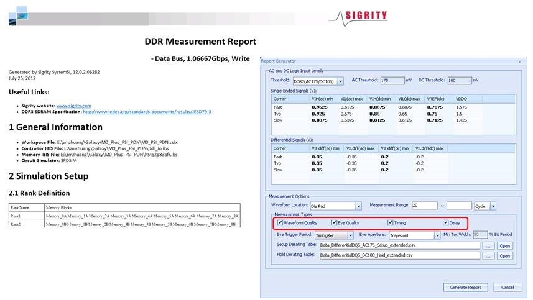The image size is (533, 300).
Task: Click Open for Hold Derating Table
Action: point(504,256)
